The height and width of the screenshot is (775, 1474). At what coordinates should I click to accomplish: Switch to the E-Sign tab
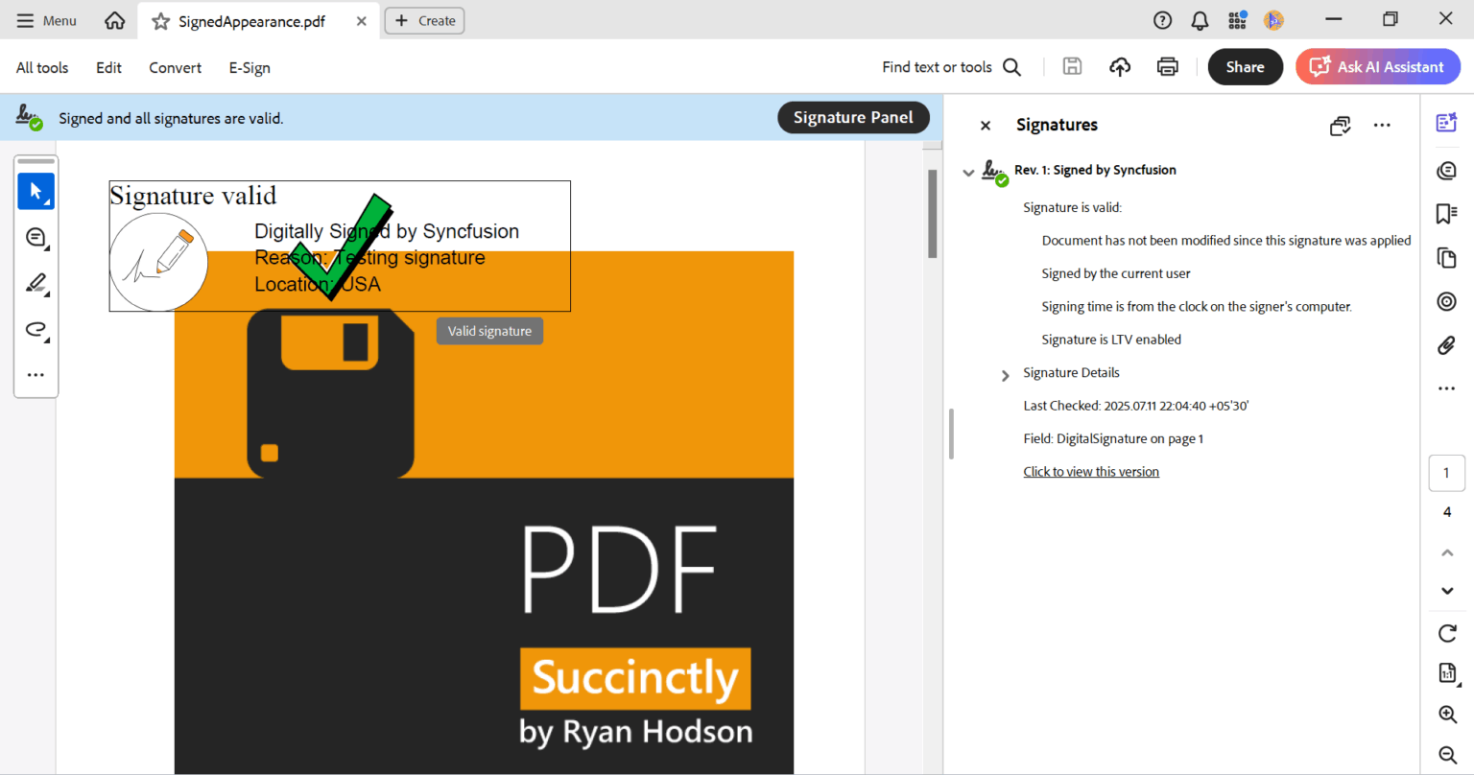click(x=249, y=67)
